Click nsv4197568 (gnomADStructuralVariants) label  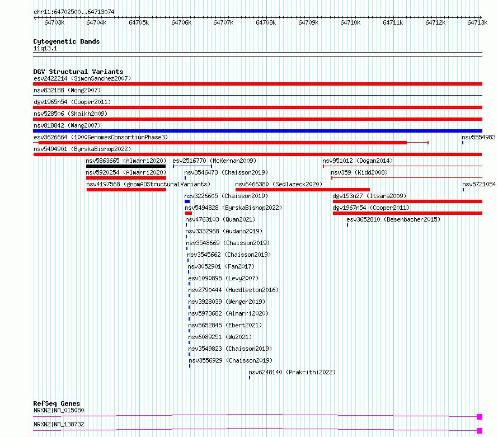[x=148, y=184]
